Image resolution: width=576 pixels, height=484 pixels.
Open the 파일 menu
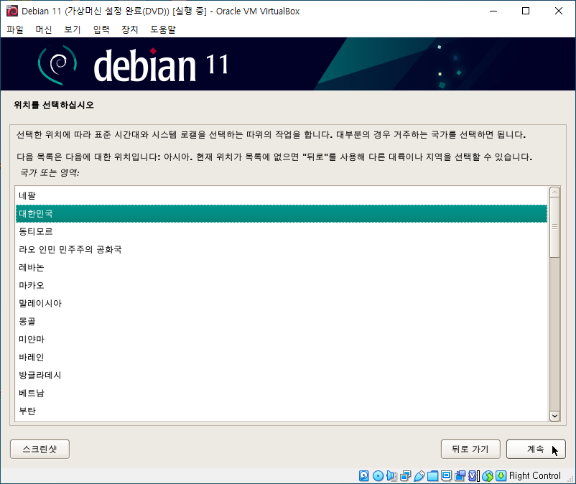click(15, 29)
